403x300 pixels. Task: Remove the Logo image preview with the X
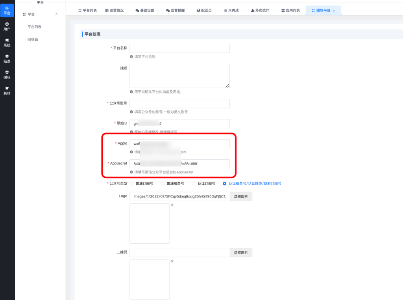[172, 205]
